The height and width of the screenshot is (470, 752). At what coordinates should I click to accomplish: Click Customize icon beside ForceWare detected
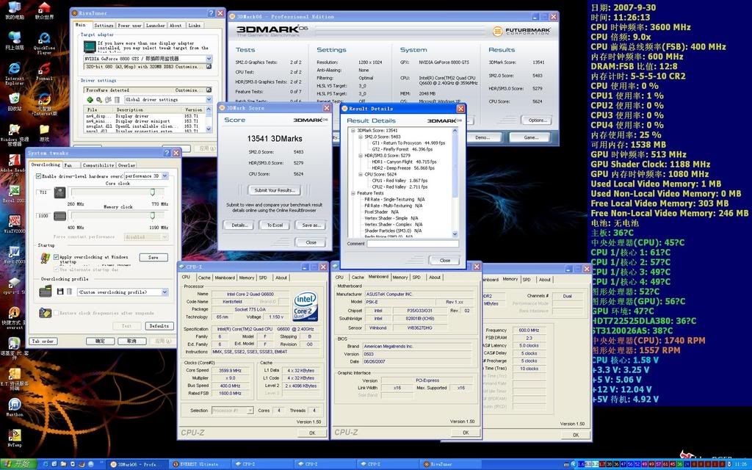click(209, 90)
